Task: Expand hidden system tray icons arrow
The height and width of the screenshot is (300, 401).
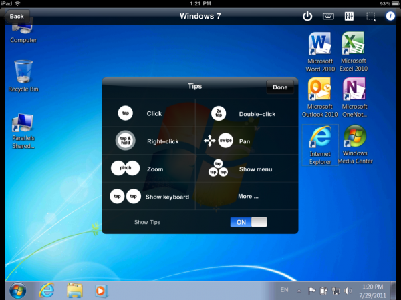Action: tap(299, 291)
